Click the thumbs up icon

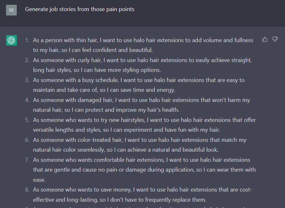(x=265, y=39)
